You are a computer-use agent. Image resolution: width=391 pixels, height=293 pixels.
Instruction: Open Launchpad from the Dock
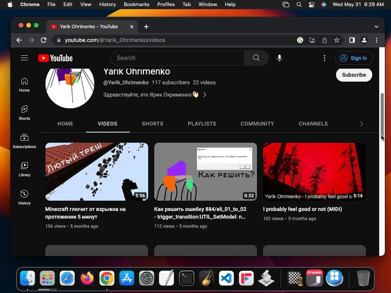click(x=47, y=278)
